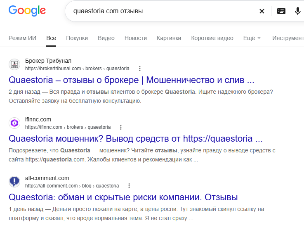Click the Google logo

pos(27,10)
